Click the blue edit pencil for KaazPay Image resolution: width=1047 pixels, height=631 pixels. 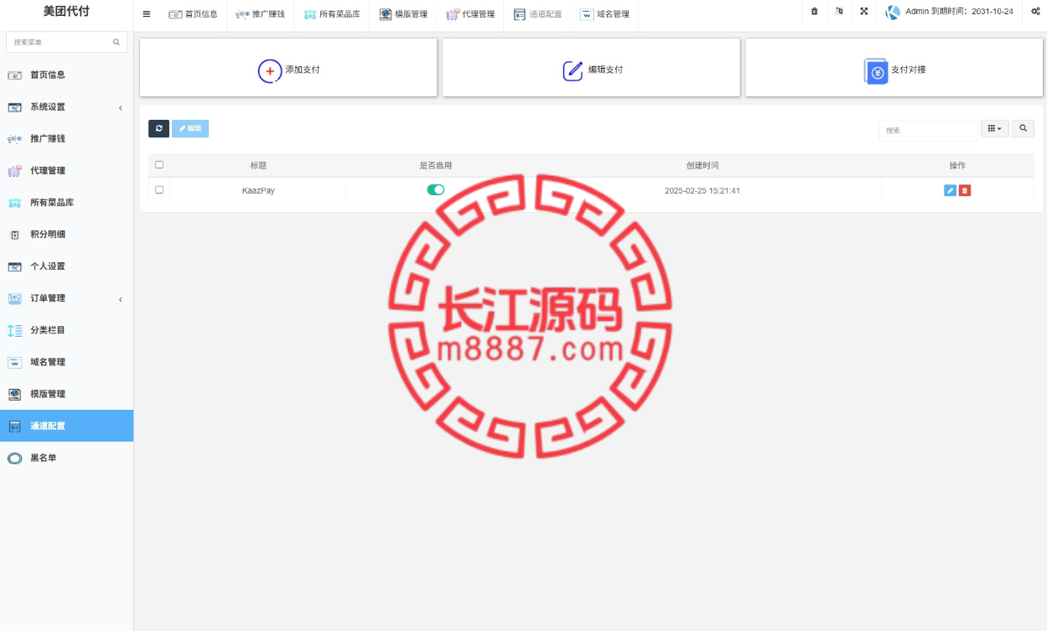click(x=950, y=191)
